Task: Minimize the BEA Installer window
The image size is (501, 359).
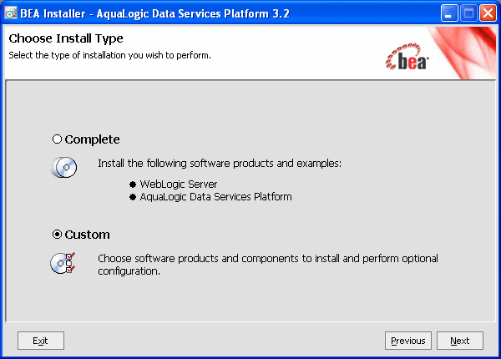Action: [449, 13]
